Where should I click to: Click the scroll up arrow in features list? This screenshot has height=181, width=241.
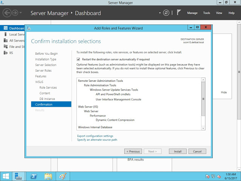(x=203, y=80)
